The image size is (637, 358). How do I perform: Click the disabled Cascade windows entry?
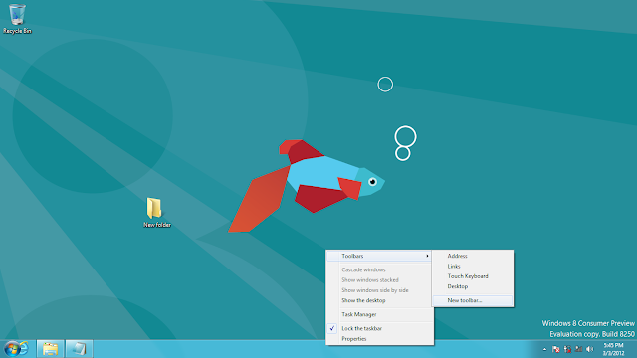379,269
